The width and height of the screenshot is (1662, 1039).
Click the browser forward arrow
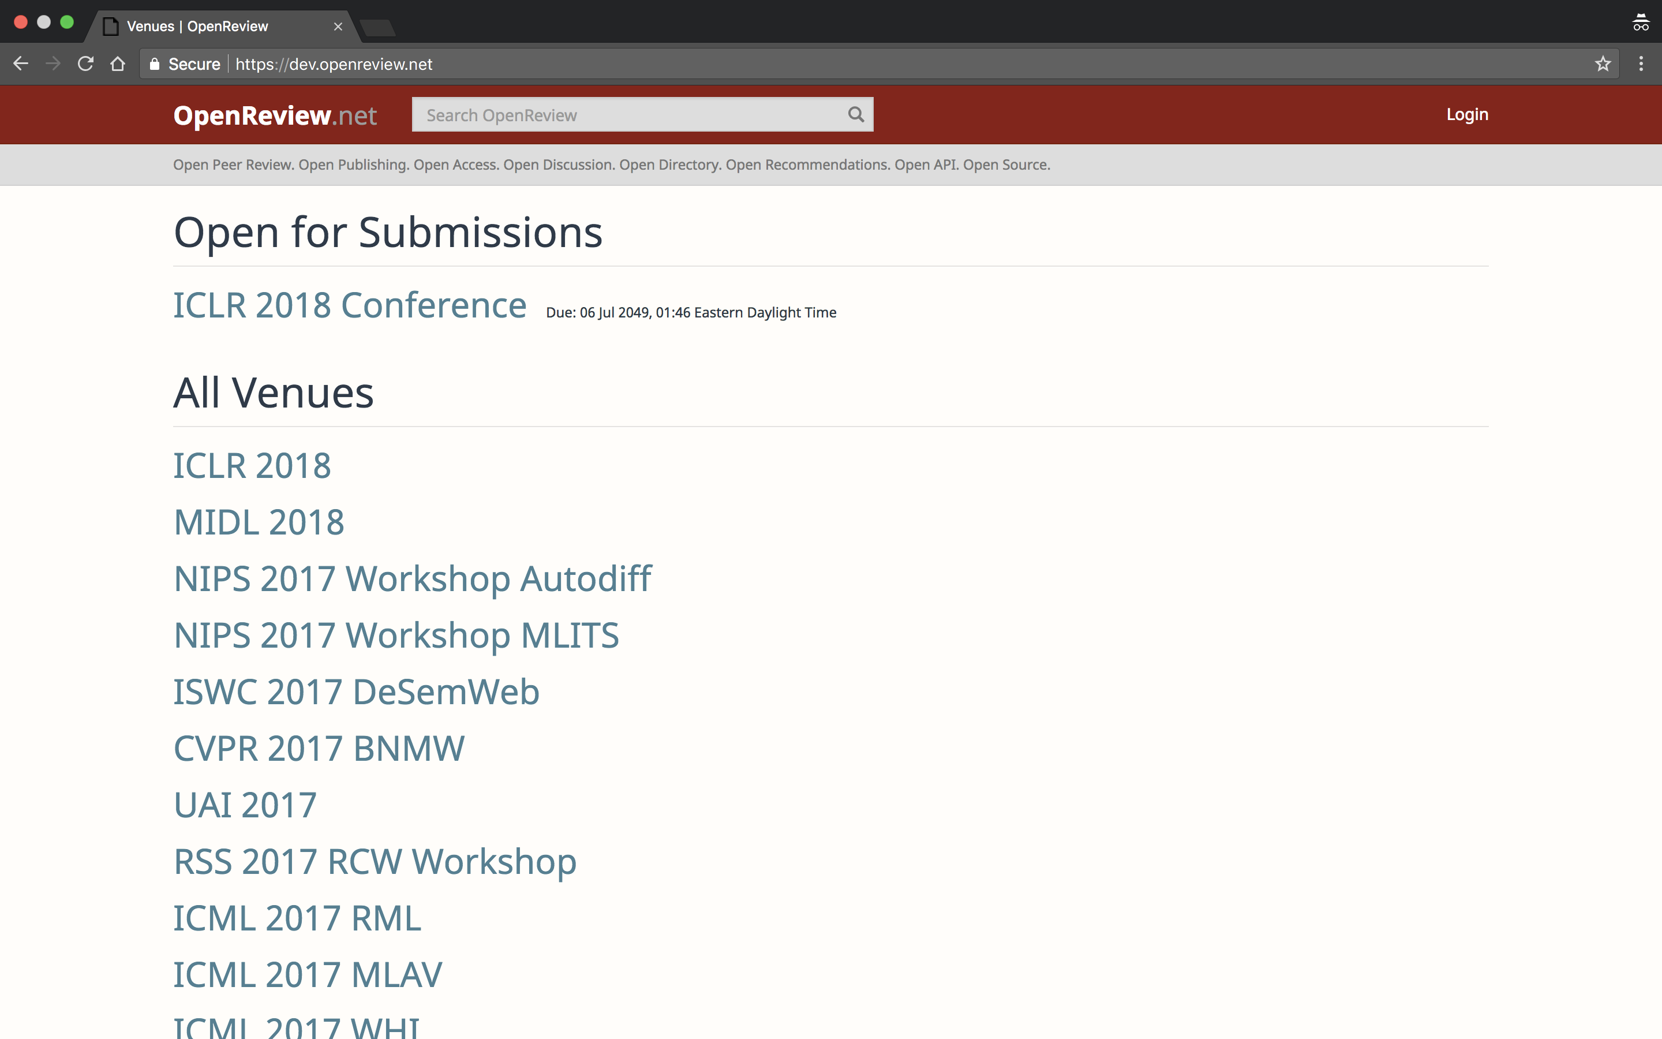pyautogui.click(x=53, y=64)
